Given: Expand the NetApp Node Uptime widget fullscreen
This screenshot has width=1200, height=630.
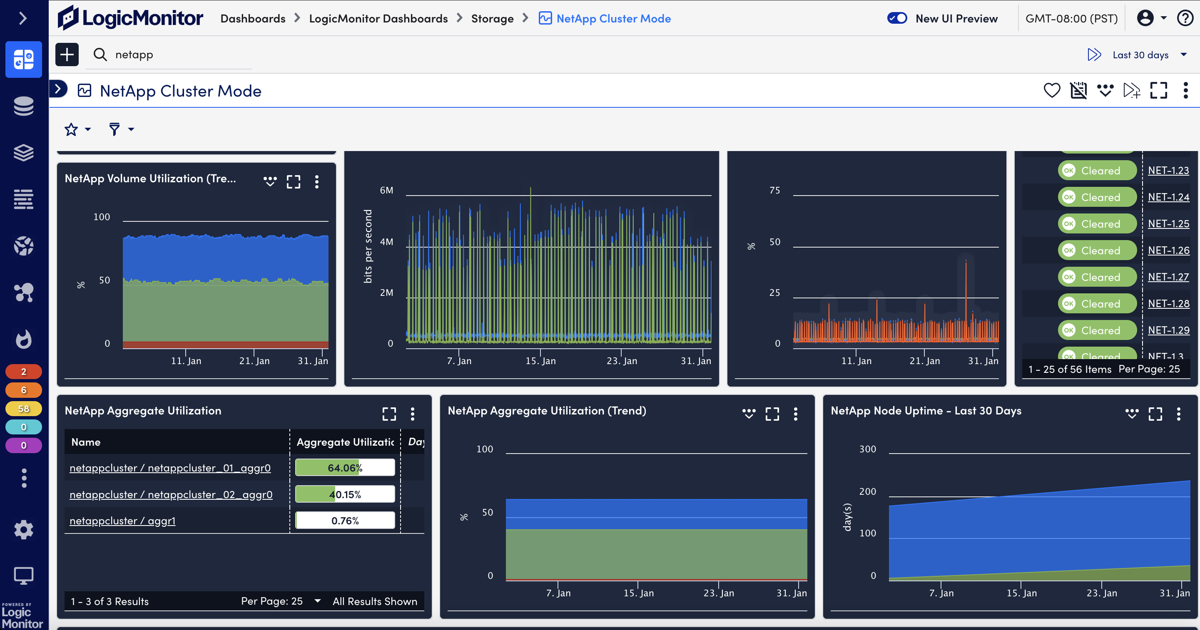Looking at the screenshot, I should pyautogui.click(x=1155, y=414).
